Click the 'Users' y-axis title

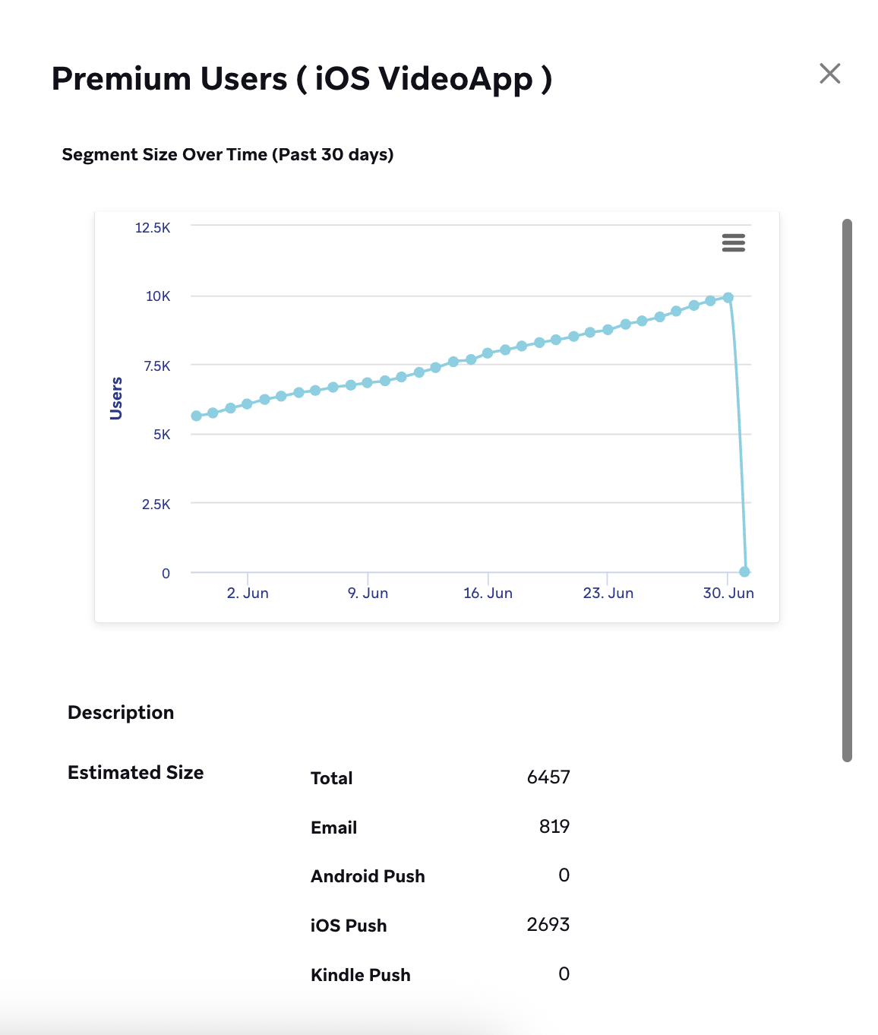click(116, 398)
